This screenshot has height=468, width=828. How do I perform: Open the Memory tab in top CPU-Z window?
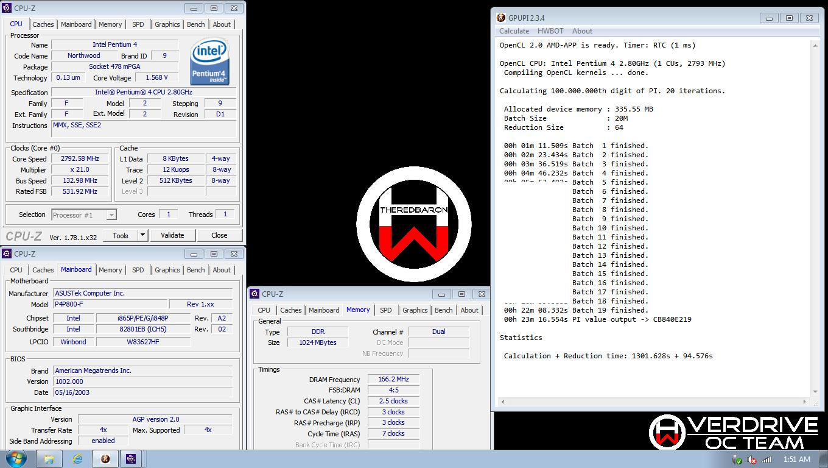point(110,24)
